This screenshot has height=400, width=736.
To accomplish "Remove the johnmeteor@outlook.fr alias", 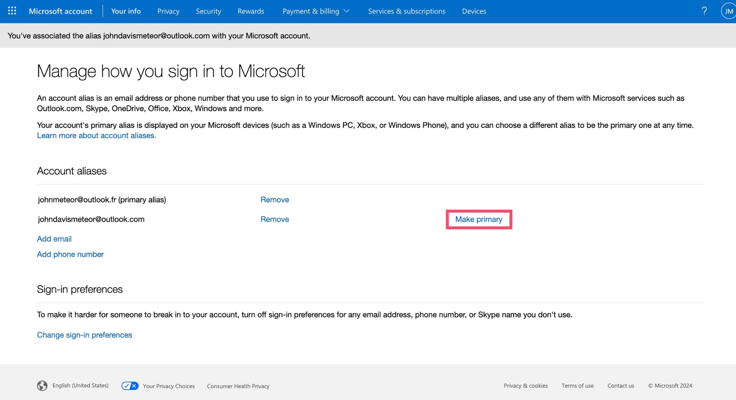I will coord(275,200).
